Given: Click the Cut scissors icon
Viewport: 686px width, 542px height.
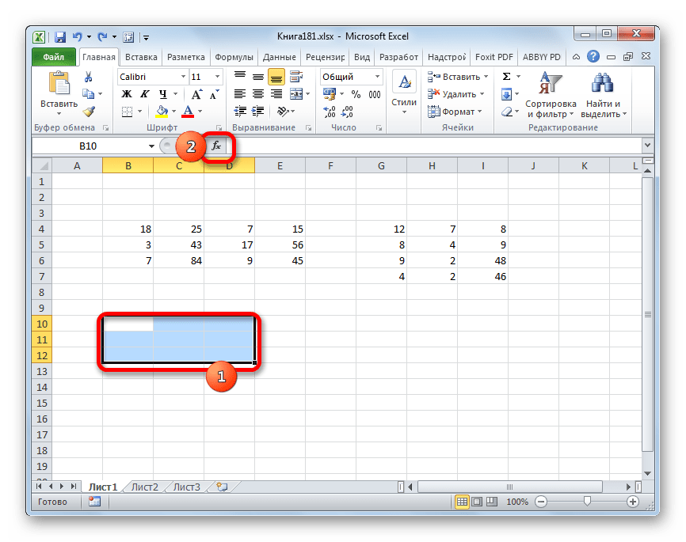Looking at the screenshot, I should coord(89,77).
